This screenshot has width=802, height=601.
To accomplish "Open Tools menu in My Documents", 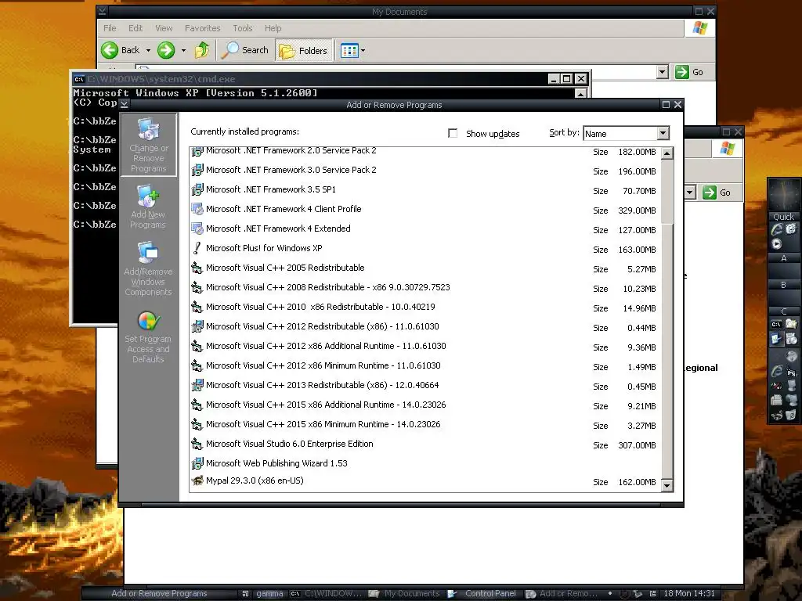I will pyautogui.click(x=243, y=28).
